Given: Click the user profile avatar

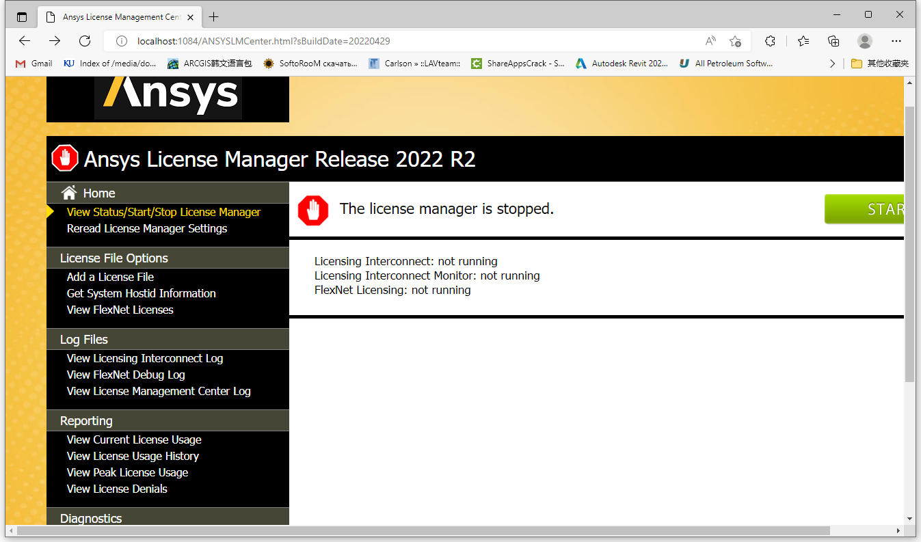Looking at the screenshot, I should pos(865,41).
